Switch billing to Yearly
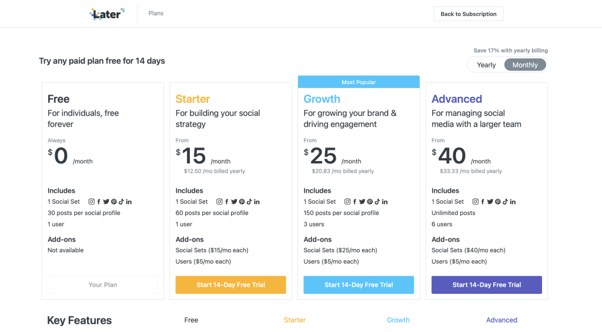Viewport: 602px width, 332px height. [x=486, y=65]
